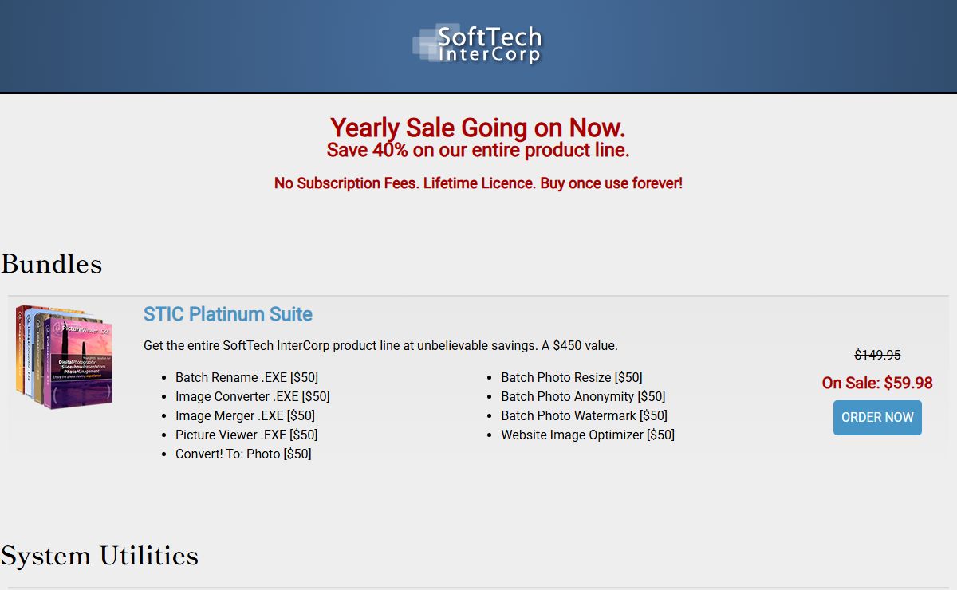Click the 'Batch Photo Resize [$50]' item
The width and height of the screenshot is (957, 590).
tap(572, 377)
